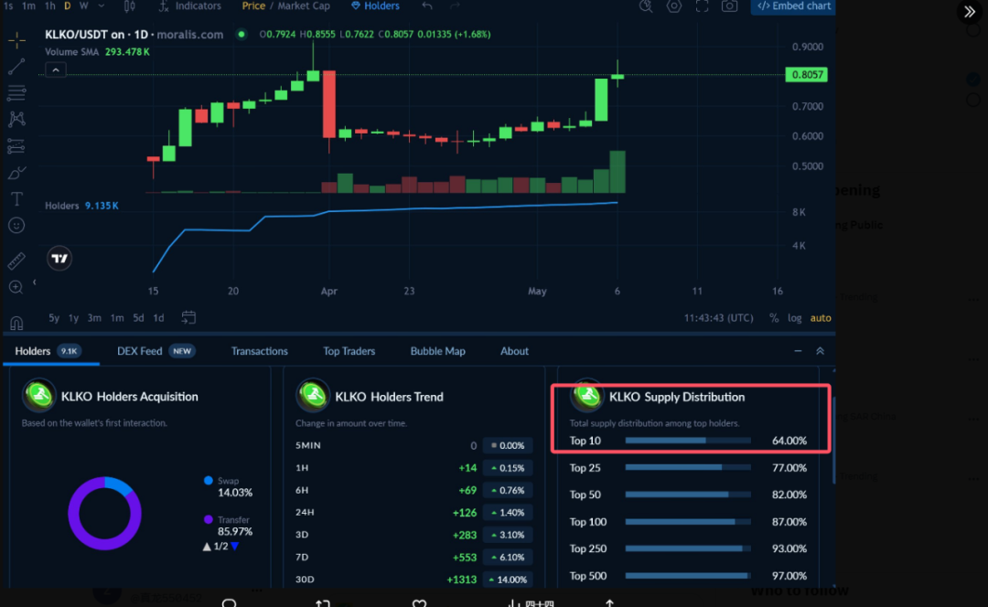Select the trend line drawing tool
The height and width of the screenshot is (607, 988).
pos(16,67)
